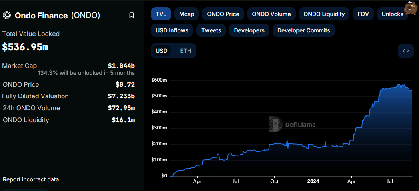Click the 2024 x-axis label
Viewport: 419px width, 191px height.
click(x=313, y=181)
